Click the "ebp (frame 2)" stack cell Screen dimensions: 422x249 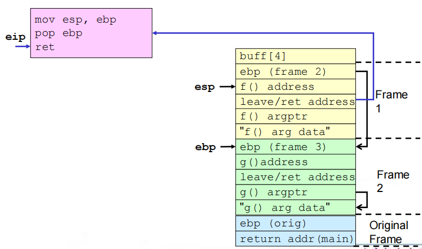click(x=295, y=72)
